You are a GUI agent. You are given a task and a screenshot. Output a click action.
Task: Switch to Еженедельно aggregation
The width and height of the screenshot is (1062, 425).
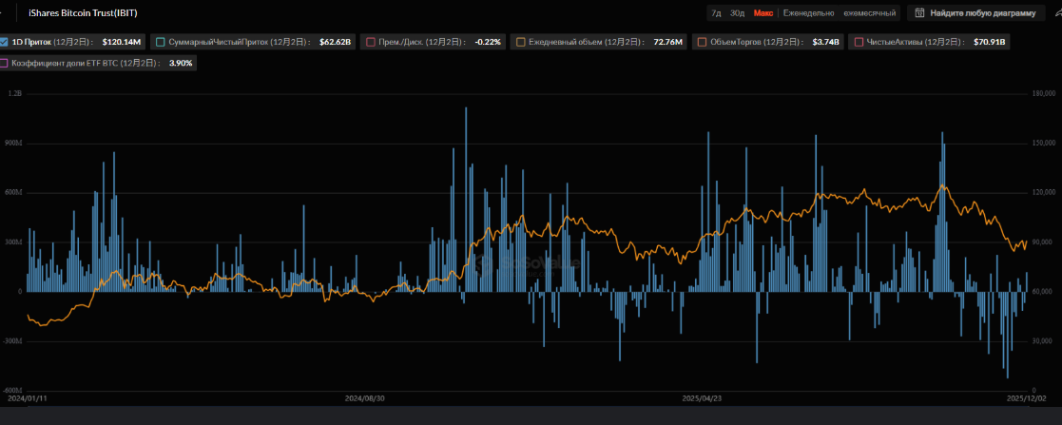tap(808, 13)
